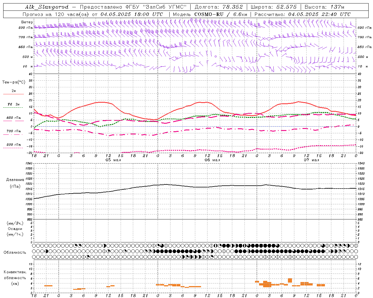Image resolution: width=373 pixels, height=298 pixels.
Task: Click the dotted 500 гПа temperature legend line
Action: pos(13,148)
